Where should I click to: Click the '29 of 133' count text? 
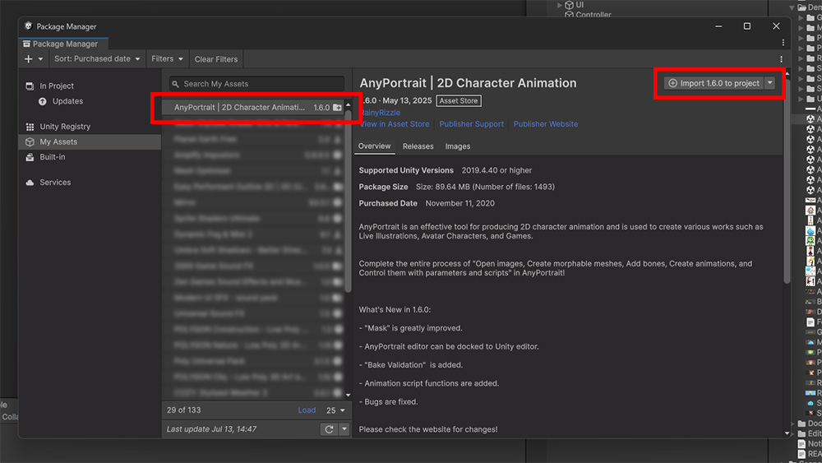[x=183, y=410]
